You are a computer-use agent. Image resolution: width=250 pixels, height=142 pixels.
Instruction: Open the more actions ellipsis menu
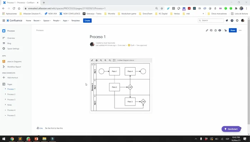tap(240, 30)
